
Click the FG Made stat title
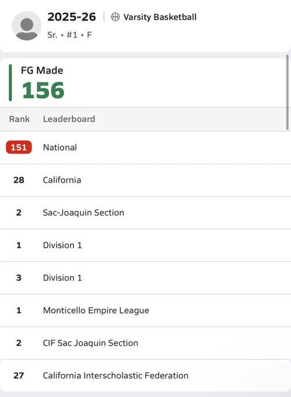click(42, 71)
